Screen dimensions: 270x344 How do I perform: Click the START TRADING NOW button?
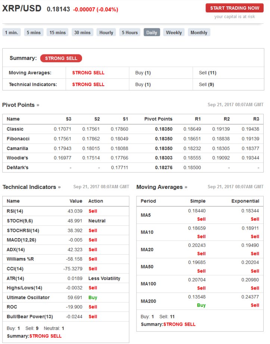point(235,8)
